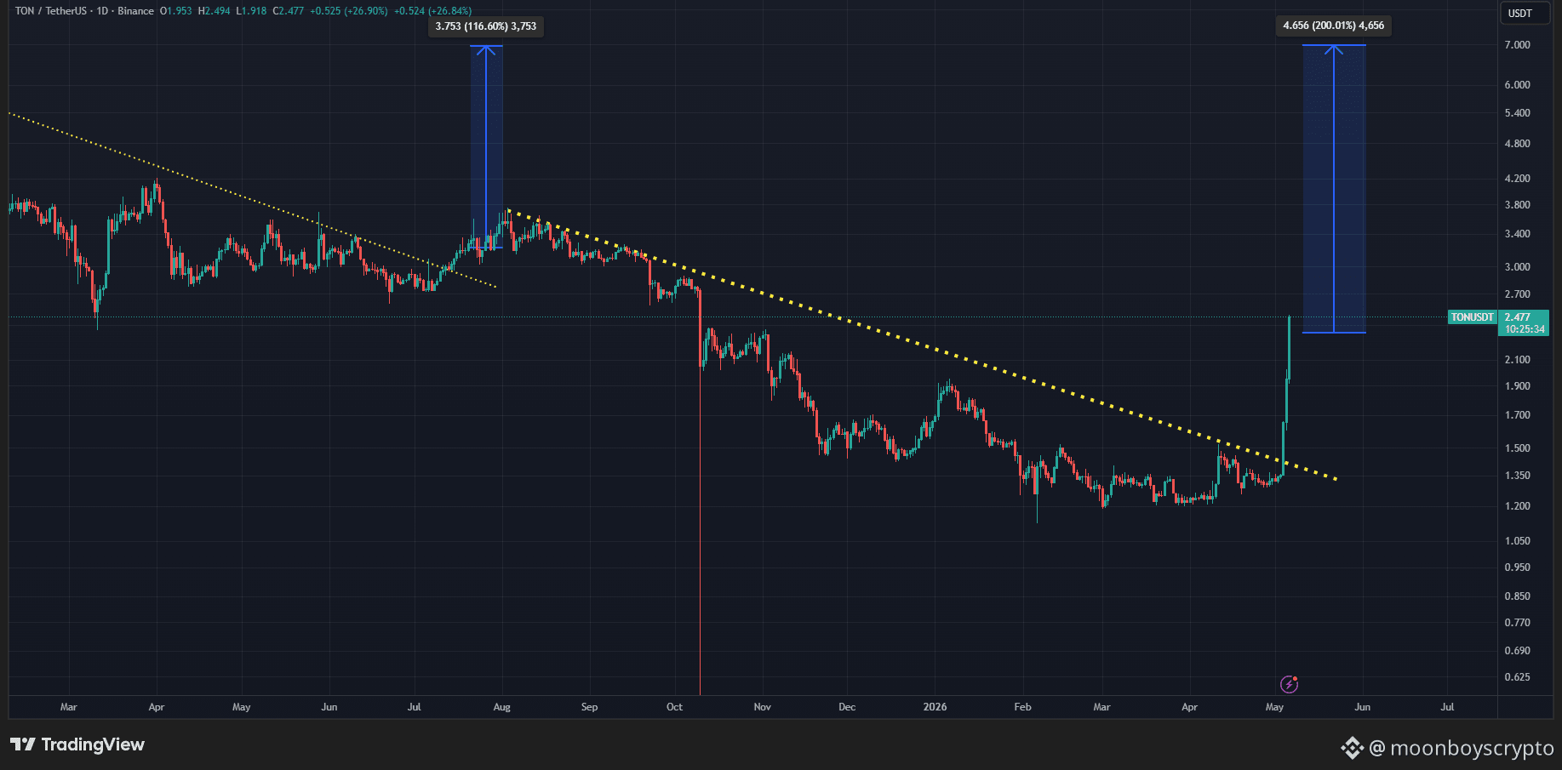Click the 1.900 price axis label
The width and height of the screenshot is (1562, 770).
click(x=1517, y=386)
